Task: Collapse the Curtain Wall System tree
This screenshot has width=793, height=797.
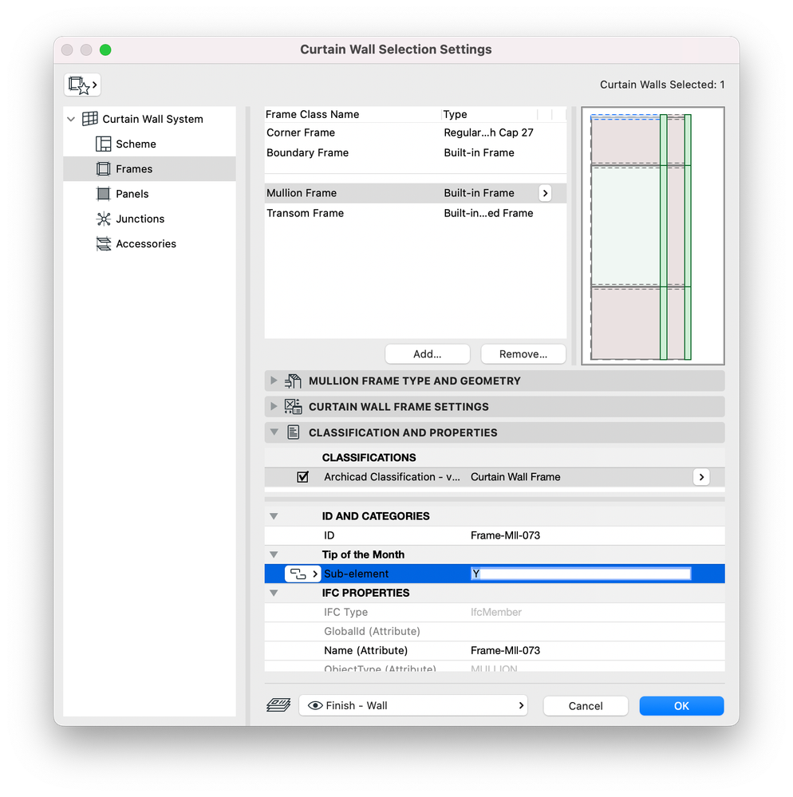Action: pos(71,119)
